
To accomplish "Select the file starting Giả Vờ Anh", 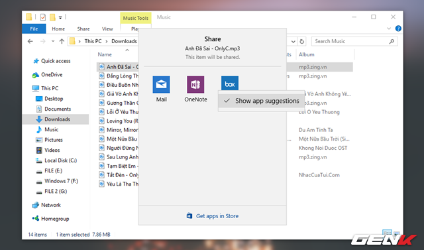I will [119, 94].
